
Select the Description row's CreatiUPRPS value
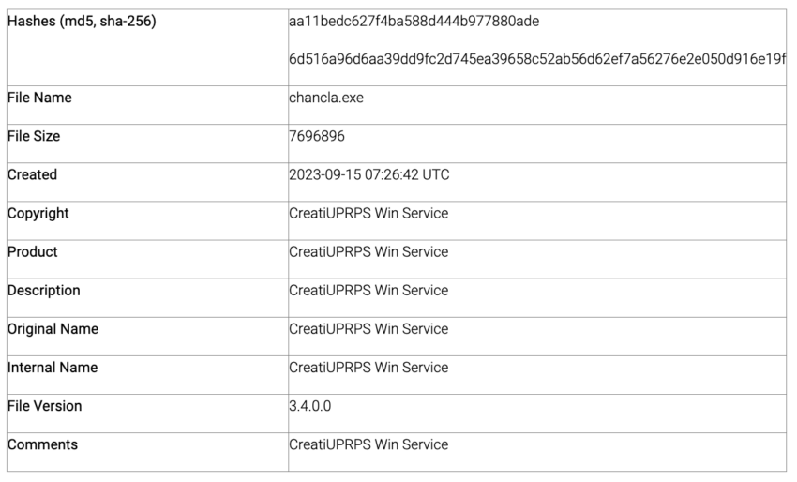point(368,291)
